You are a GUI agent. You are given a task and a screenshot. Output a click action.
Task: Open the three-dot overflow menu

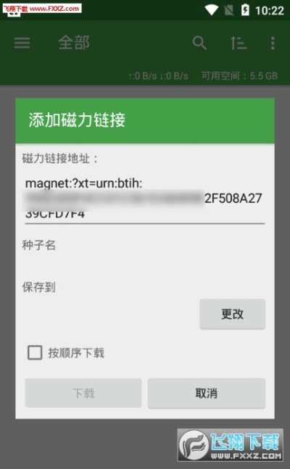[x=273, y=43]
